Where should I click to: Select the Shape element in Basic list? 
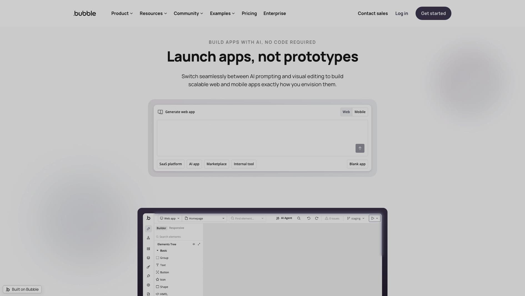(162, 287)
